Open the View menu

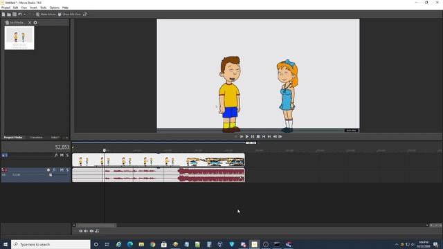point(24,8)
